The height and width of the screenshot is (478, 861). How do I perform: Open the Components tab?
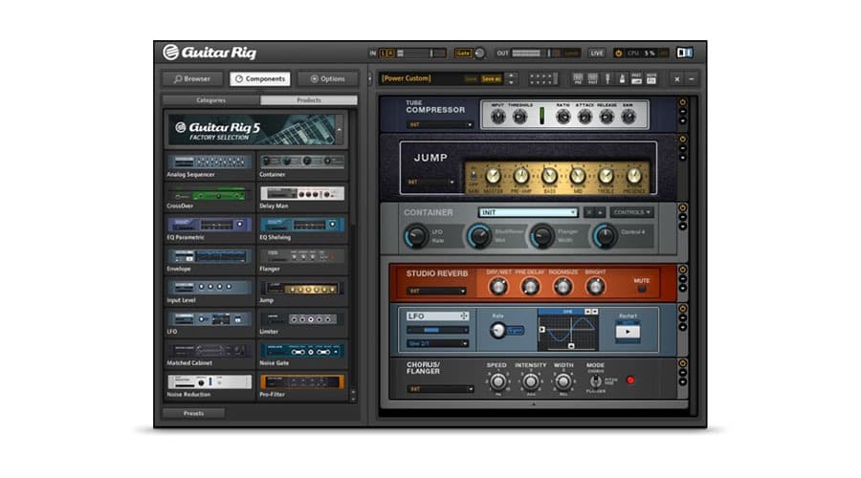(x=259, y=79)
